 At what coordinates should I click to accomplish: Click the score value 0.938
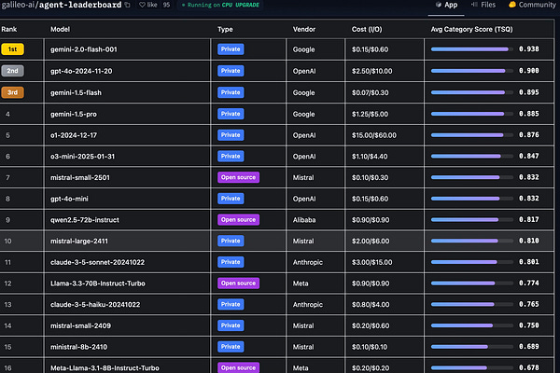pos(529,49)
